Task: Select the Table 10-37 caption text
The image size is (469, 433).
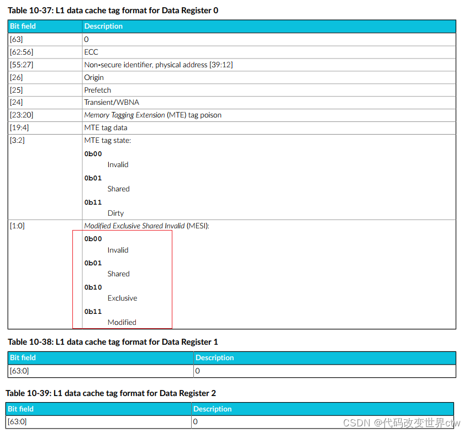Action: tap(113, 10)
